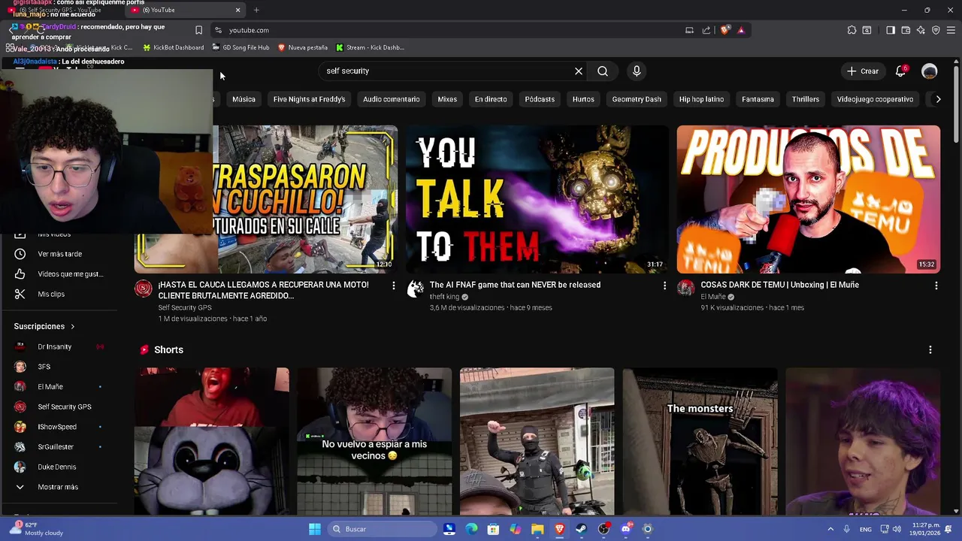Screen dimensions: 962x541
Task: Select the Hip hop latino chip
Action: tap(701, 99)
